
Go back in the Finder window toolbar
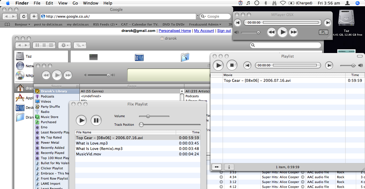click(19, 45)
